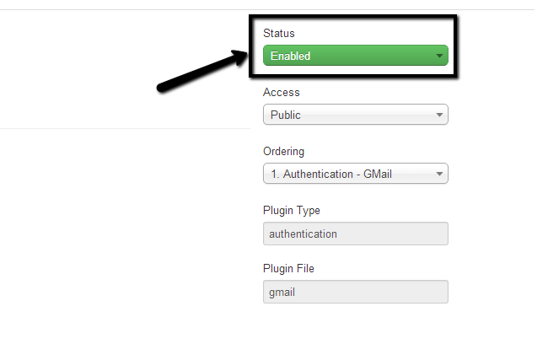The width and height of the screenshot is (548, 360).
Task: Open the green Enabled status dropdown
Action: (355, 56)
